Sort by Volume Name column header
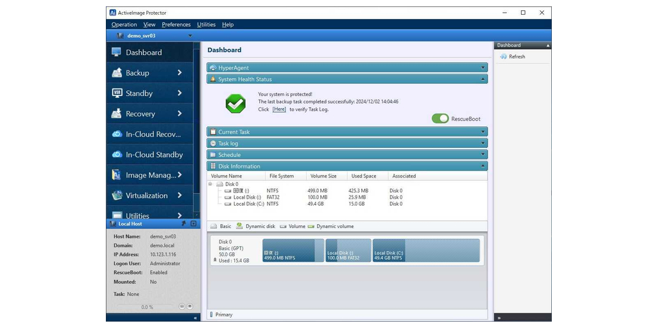 236,176
